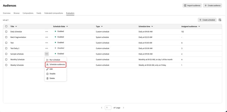The image size is (227, 112).
Task: Click the Audiences page heading
Action: point(10,5)
